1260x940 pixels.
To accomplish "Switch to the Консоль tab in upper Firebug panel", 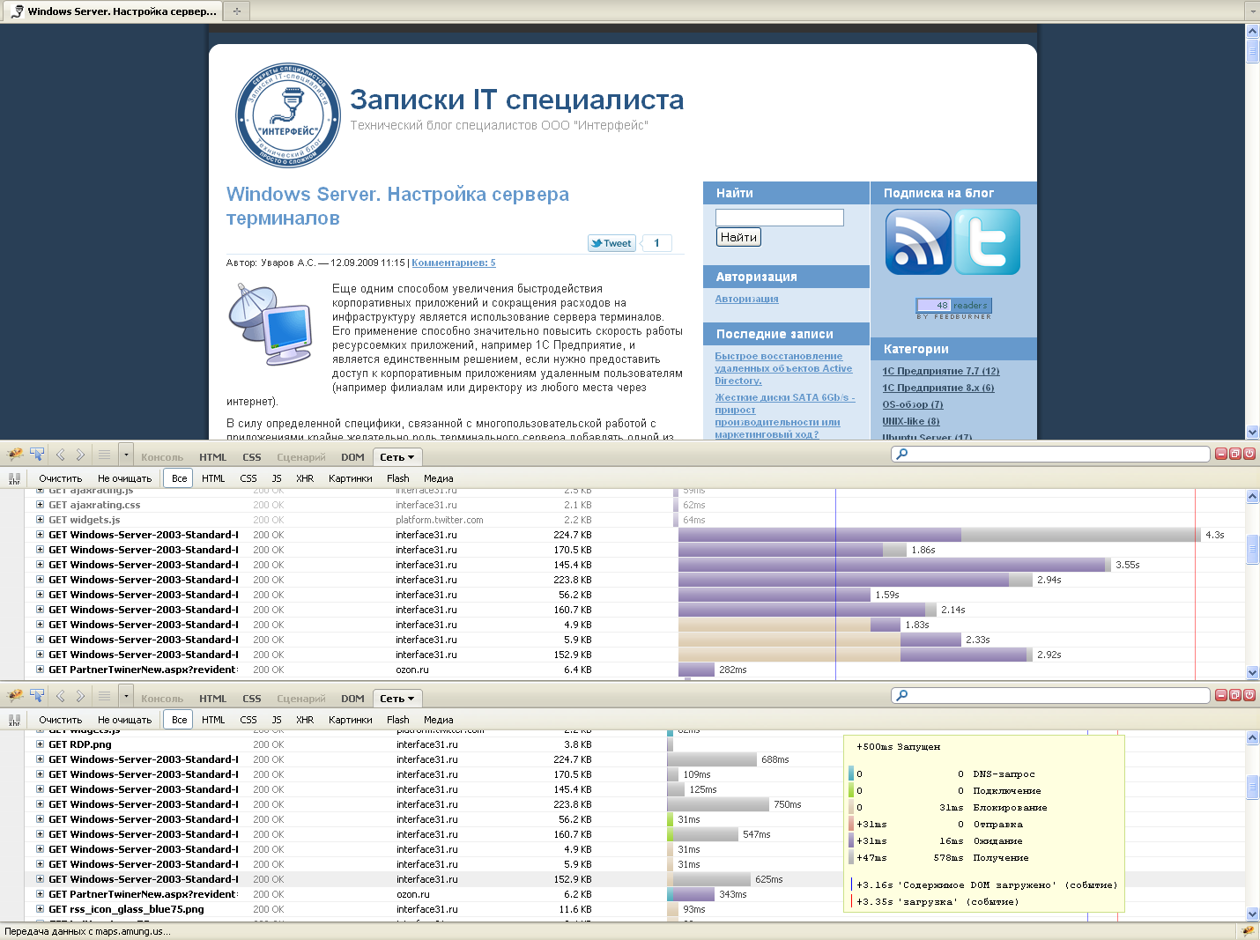I will point(162,457).
